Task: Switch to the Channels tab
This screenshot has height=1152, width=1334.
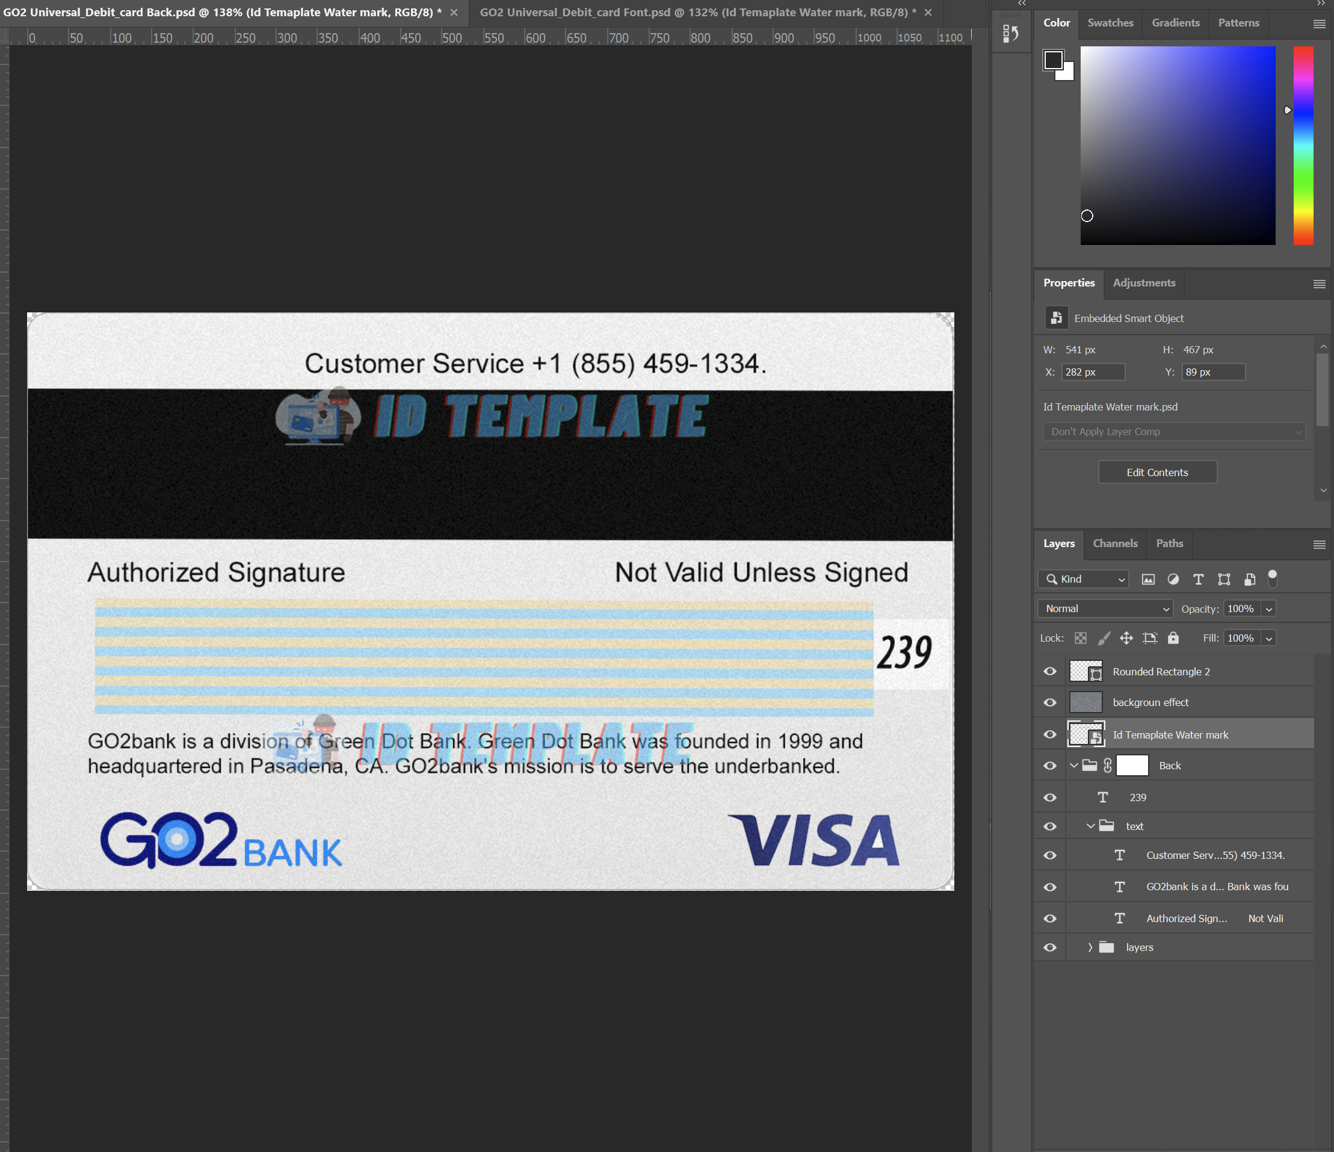Action: tap(1115, 543)
